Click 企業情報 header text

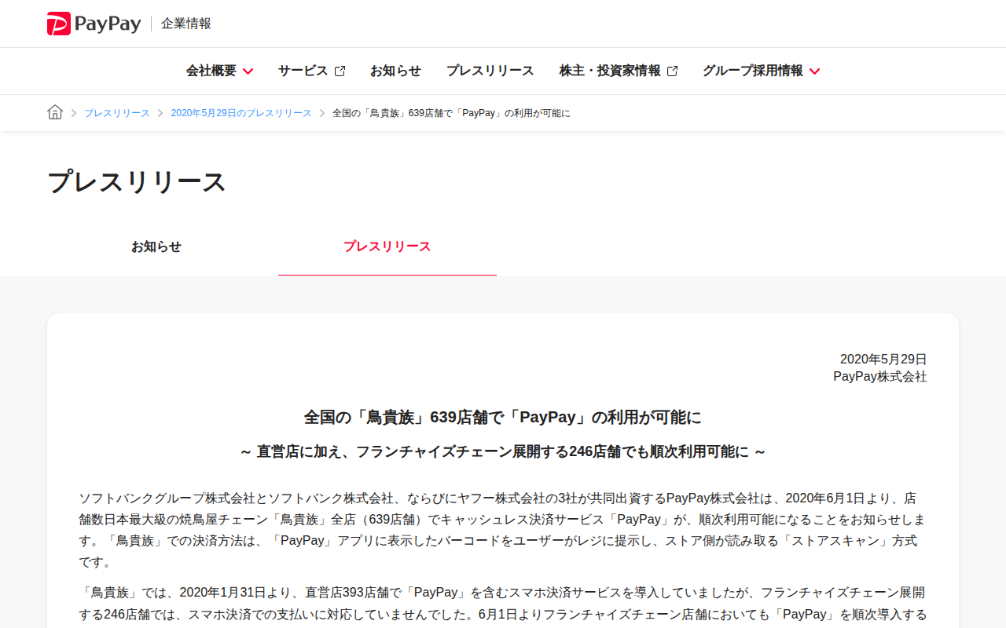186,24
